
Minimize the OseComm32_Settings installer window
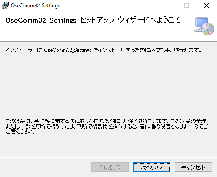(x=167, y=6)
